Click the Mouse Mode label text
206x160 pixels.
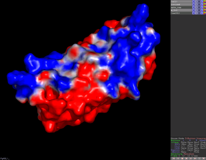[177, 138]
